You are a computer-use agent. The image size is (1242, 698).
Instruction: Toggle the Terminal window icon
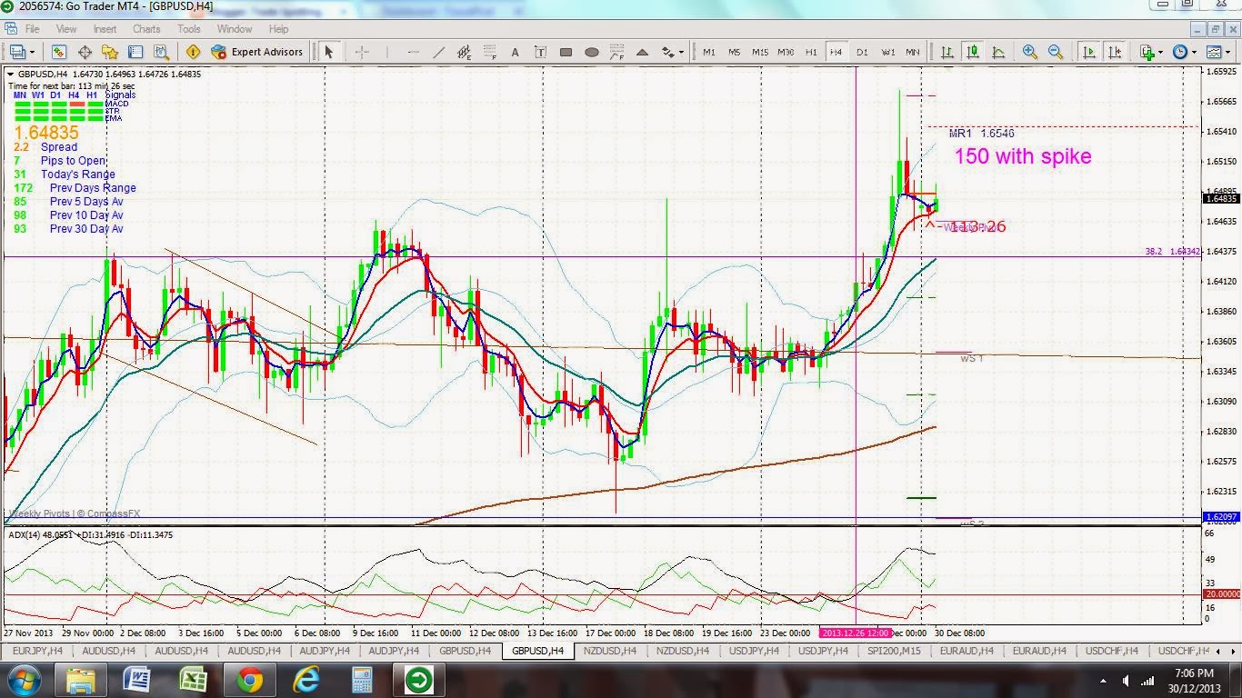[x=136, y=52]
